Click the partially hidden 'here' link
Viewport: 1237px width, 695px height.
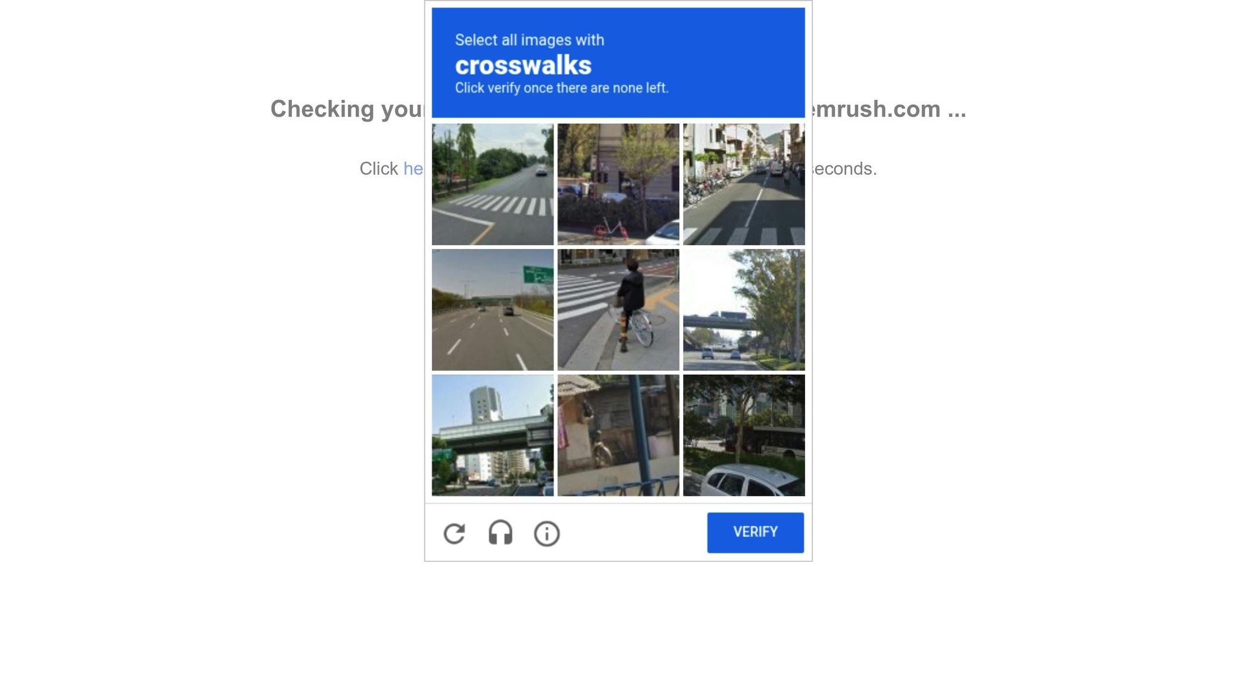click(414, 168)
